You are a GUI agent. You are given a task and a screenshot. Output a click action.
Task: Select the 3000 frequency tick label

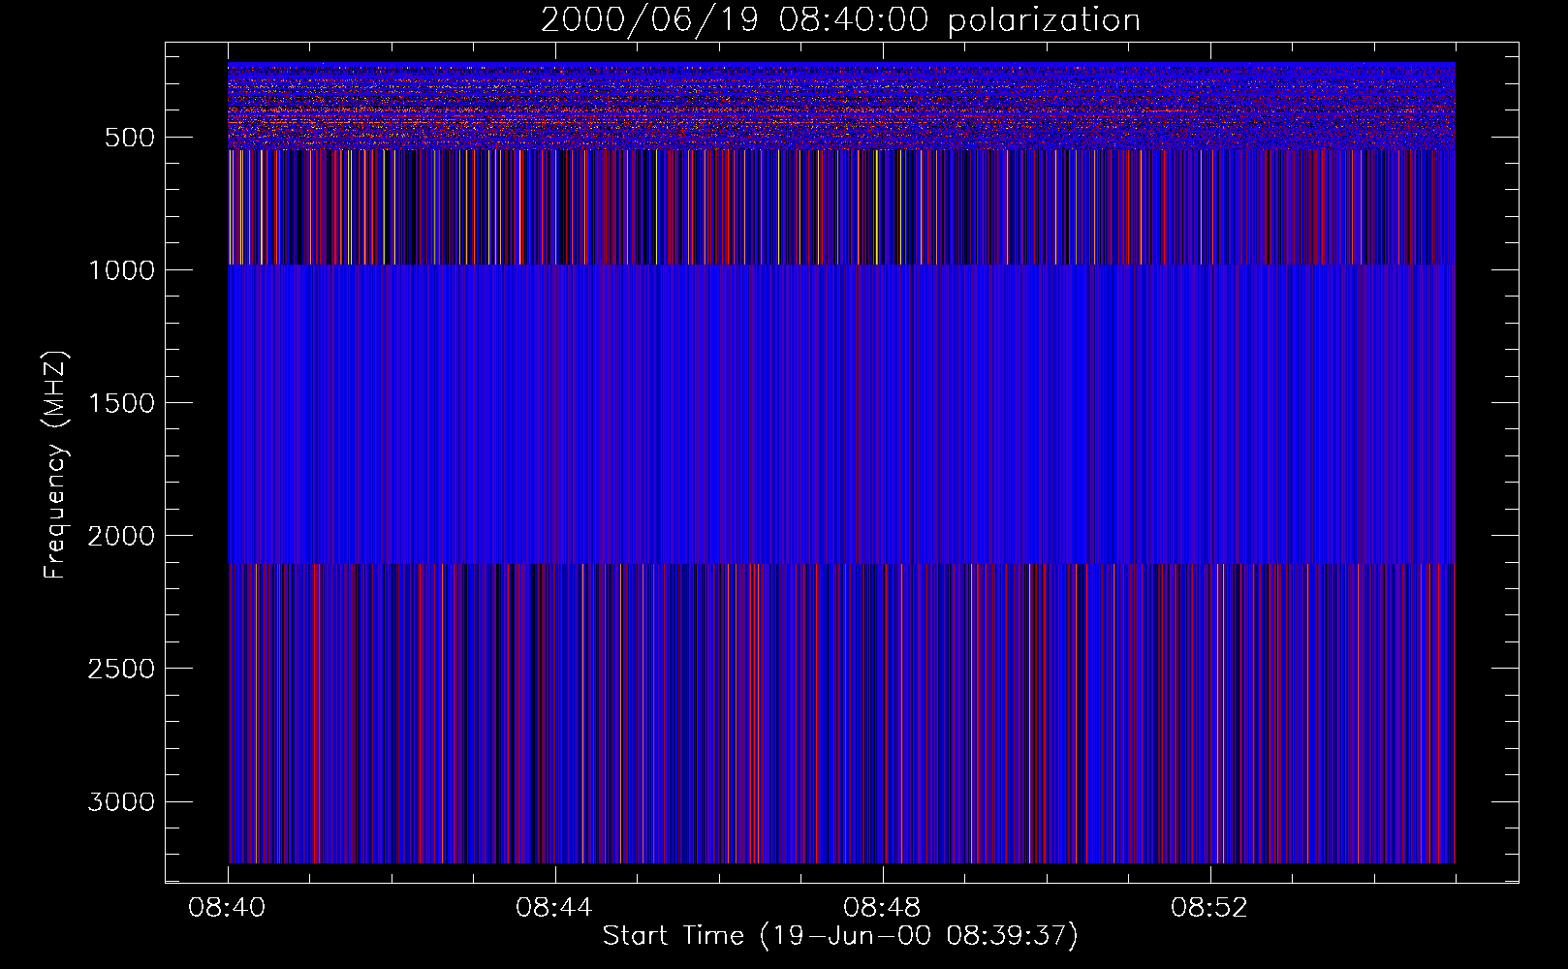[x=121, y=802]
